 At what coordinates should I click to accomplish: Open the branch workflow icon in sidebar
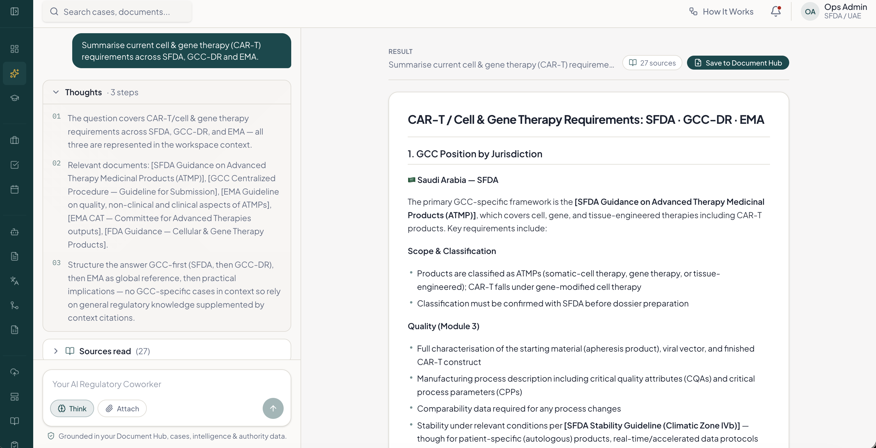click(x=15, y=306)
